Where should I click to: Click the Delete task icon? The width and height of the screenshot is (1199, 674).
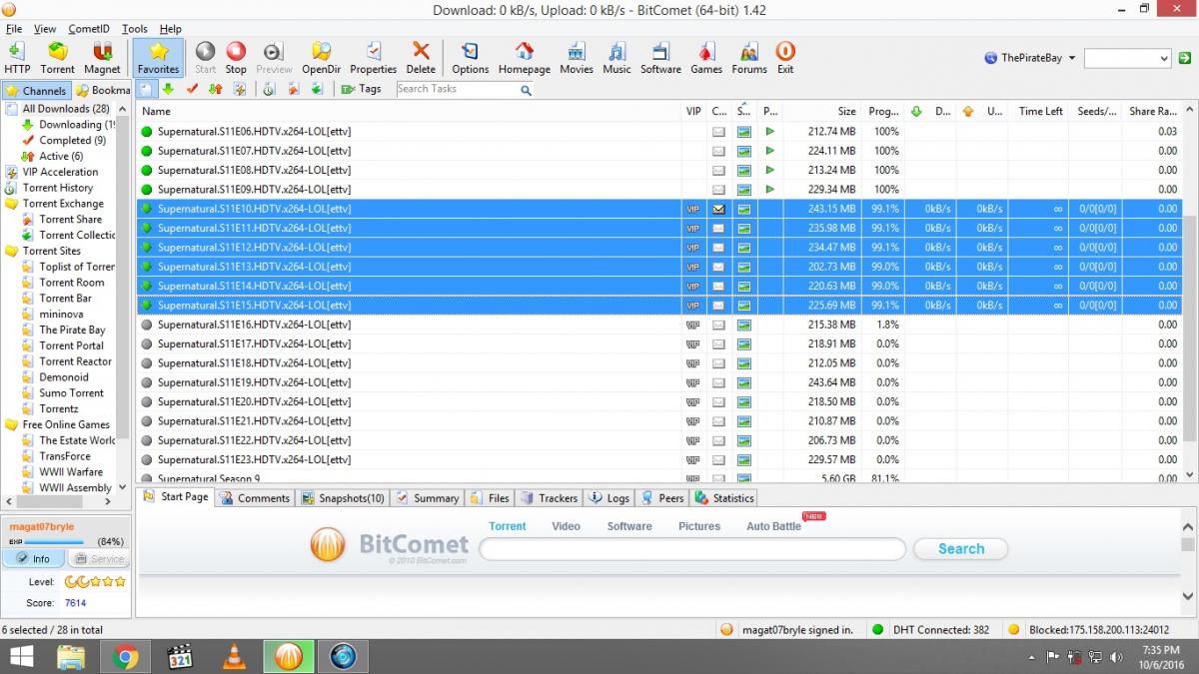pos(421,58)
